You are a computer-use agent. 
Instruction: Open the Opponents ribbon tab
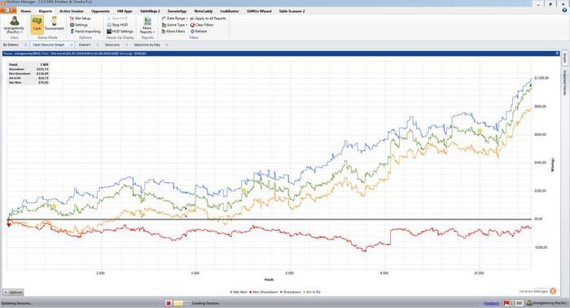click(100, 11)
